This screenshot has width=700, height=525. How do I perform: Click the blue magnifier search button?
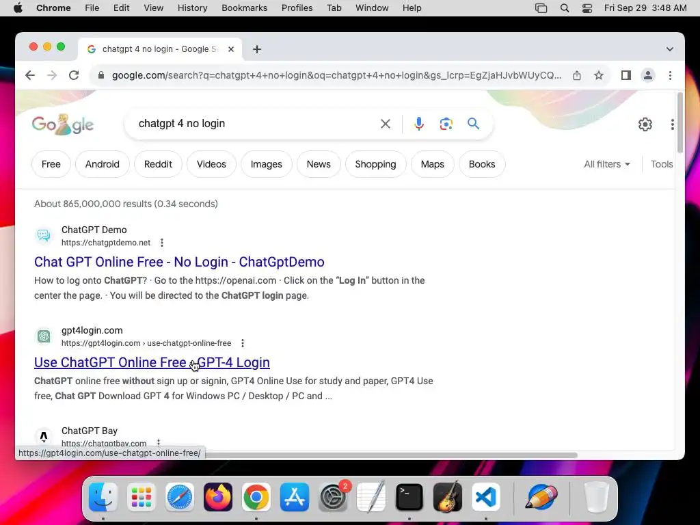click(x=473, y=124)
